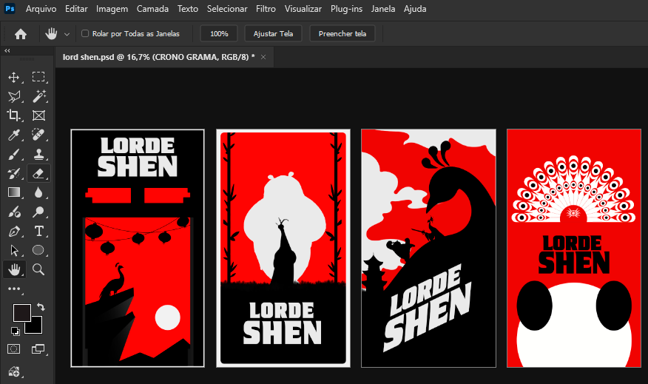The height and width of the screenshot is (384, 648).
Task: Click the large peacock silhouette poster artboard
Action: (428, 248)
